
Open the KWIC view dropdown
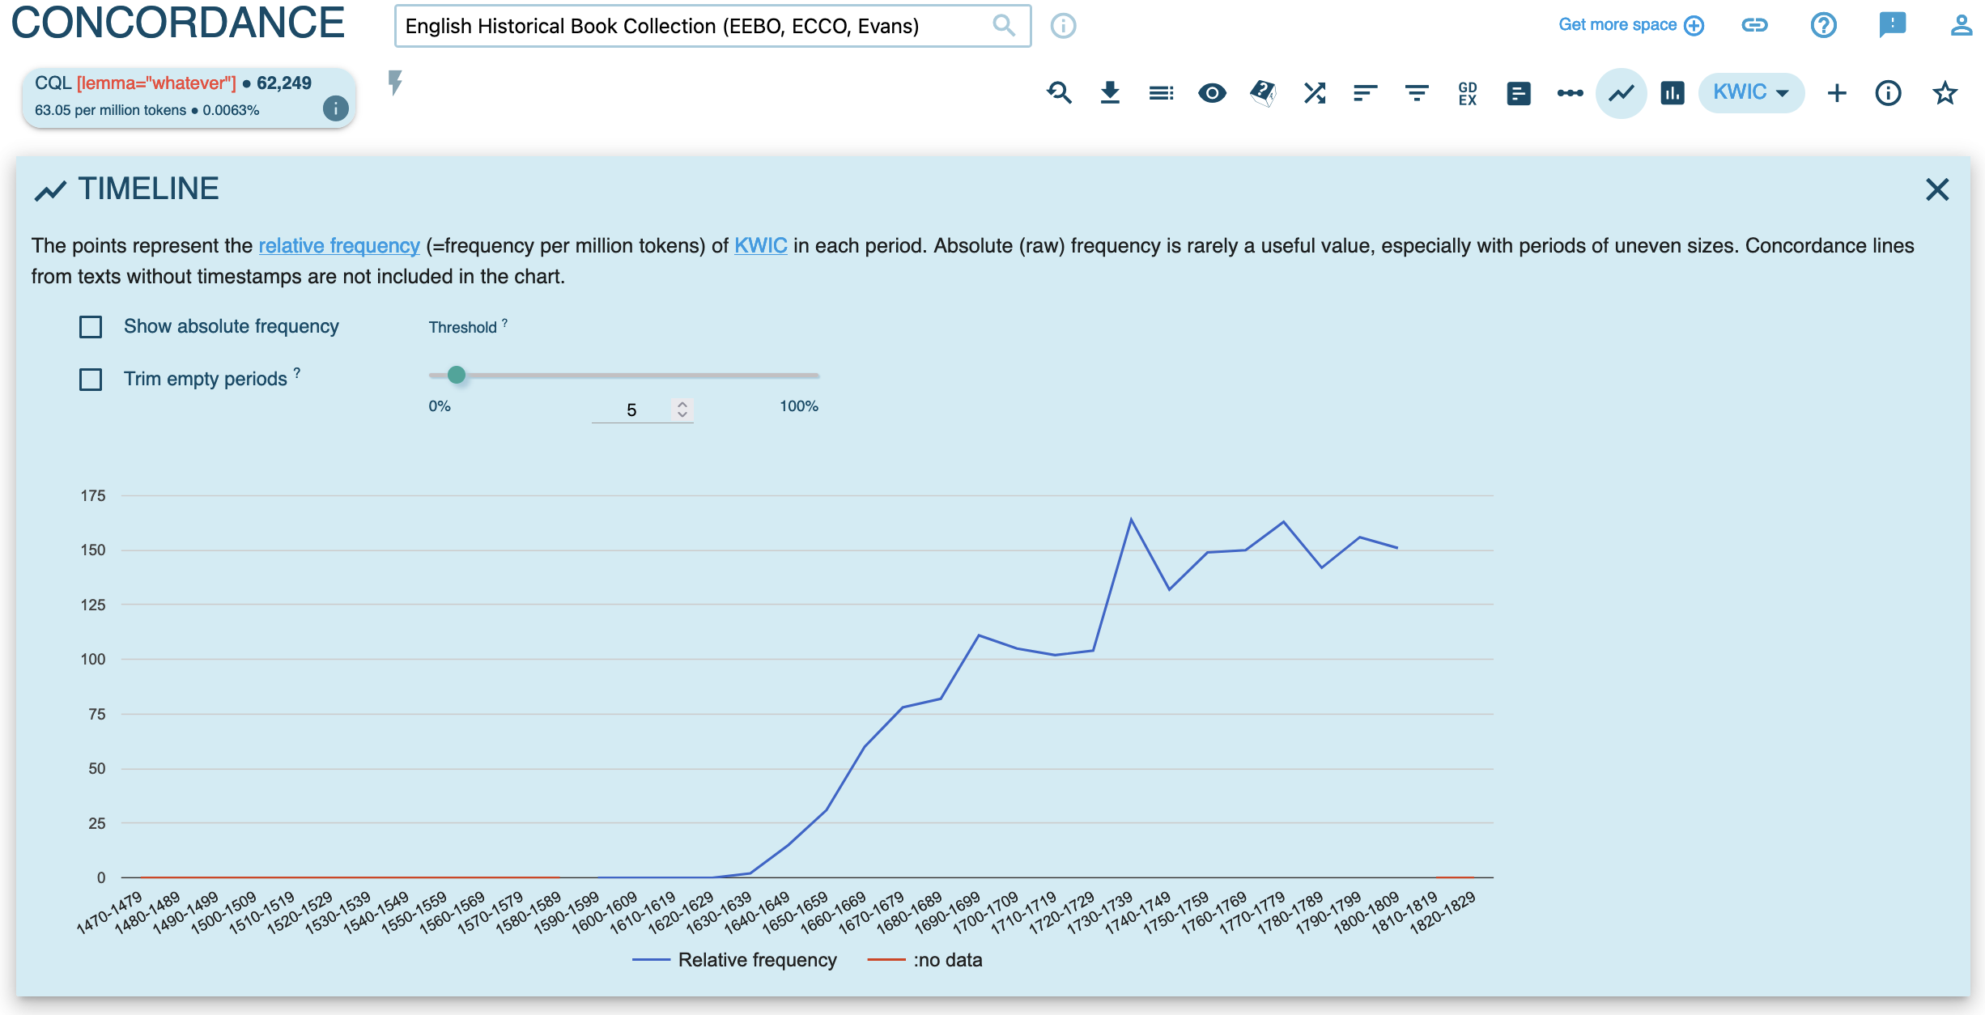click(x=1750, y=92)
